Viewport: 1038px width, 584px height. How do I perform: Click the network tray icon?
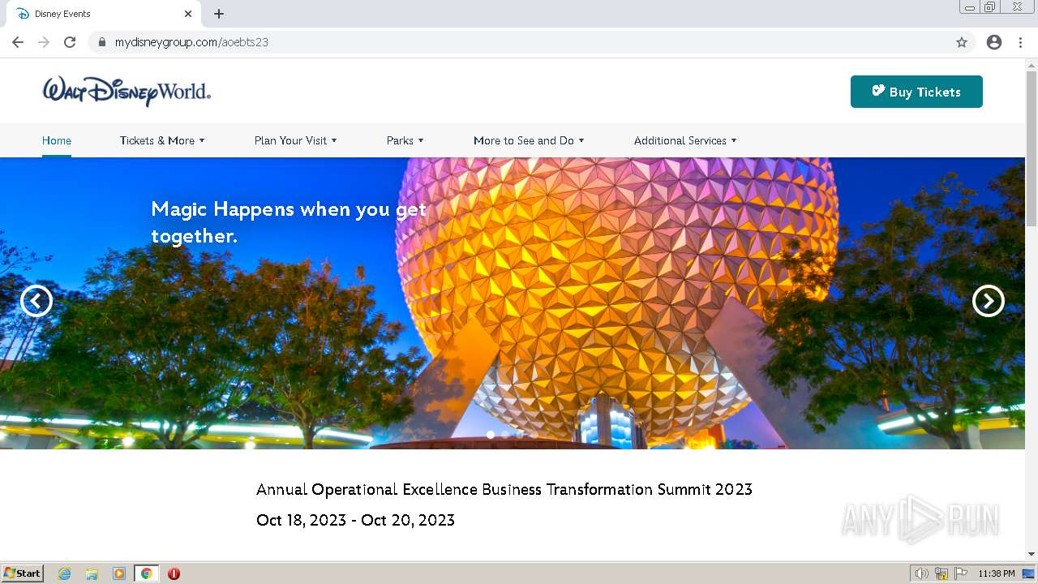point(941,573)
